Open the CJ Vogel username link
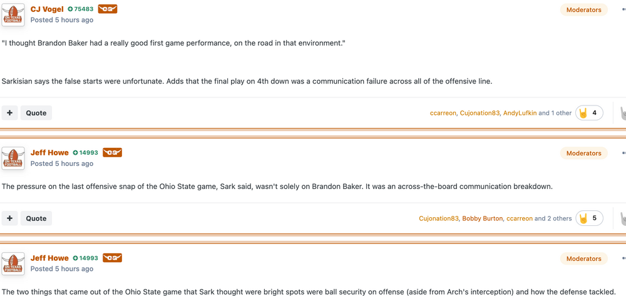 (47, 9)
